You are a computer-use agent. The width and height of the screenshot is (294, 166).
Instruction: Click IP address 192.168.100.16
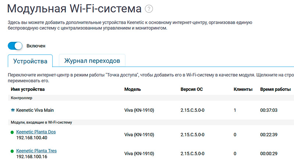(32, 157)
